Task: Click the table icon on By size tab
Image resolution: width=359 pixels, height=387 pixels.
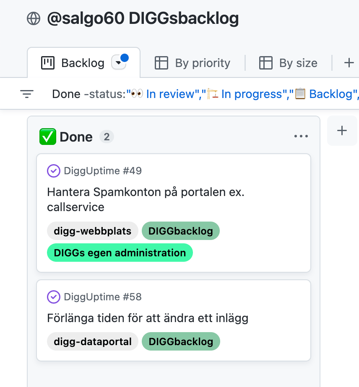Action: coord(266,63)
